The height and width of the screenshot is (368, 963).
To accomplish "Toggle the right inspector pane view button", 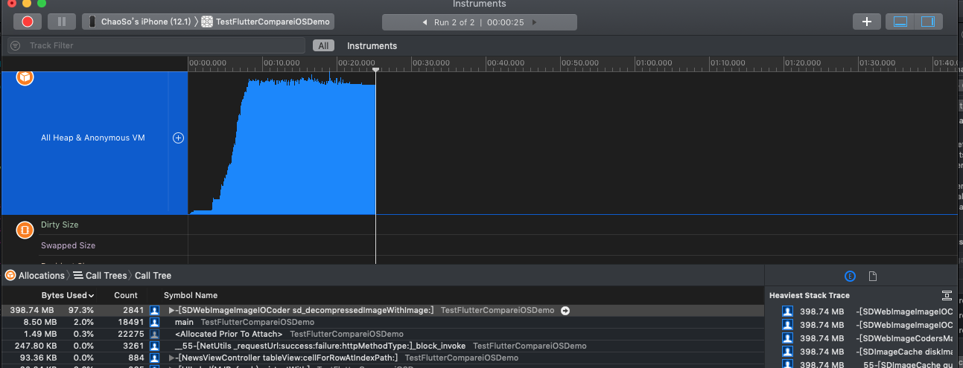I will click(x=927, y=22).
